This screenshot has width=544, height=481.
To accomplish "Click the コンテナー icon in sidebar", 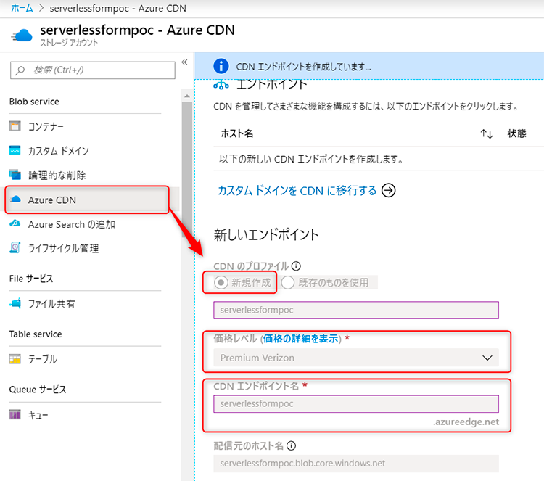I will click(x=16, y=126).
